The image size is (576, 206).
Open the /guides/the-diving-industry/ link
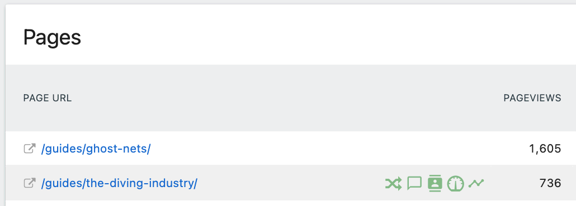tap(119, 183)
